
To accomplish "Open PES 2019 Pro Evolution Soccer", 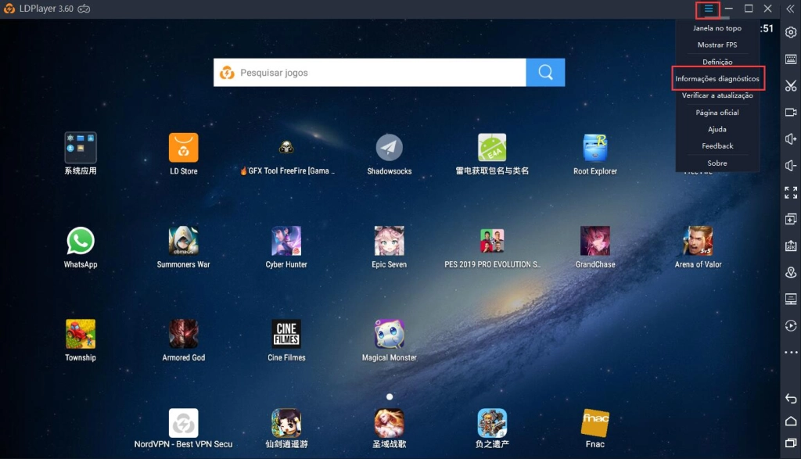I will tap(492, 248).
